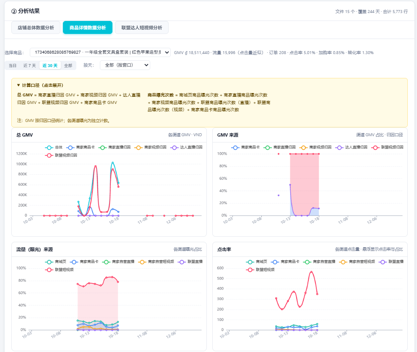Open the 联盟达人短视频分析 tab
This screenshot has width=417, height=352.
click(x=142, y=28)
